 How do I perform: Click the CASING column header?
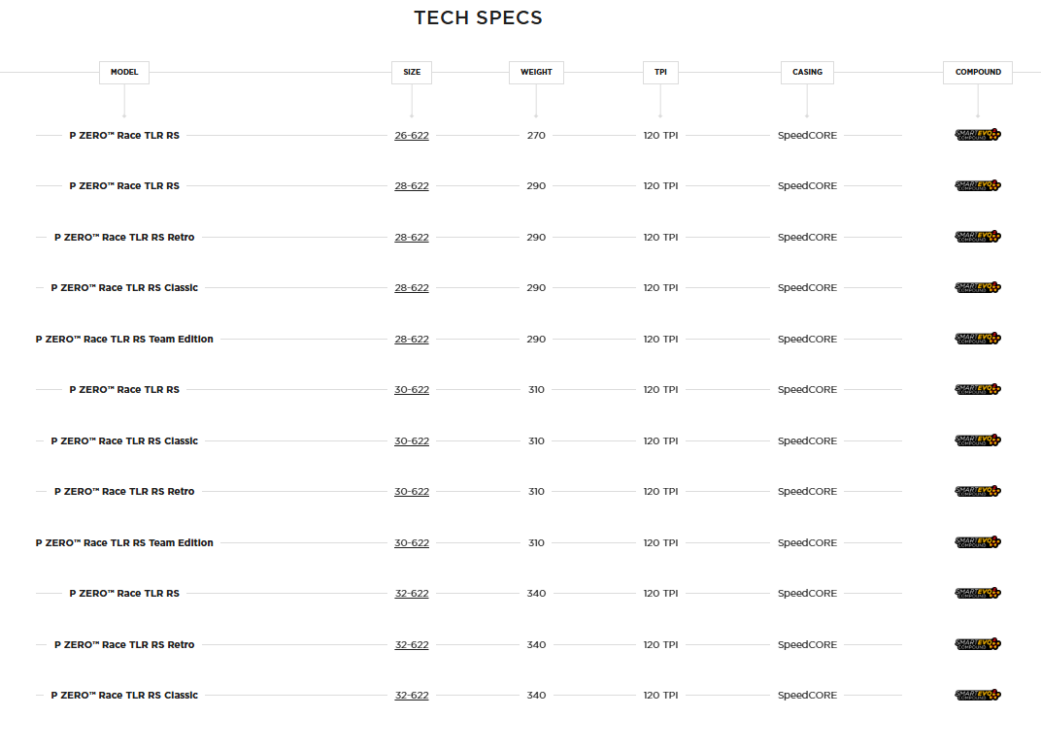[x=807, y=73]
